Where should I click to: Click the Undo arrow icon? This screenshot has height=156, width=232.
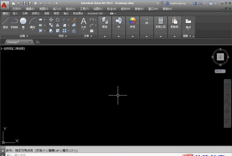tap(41, 3)
